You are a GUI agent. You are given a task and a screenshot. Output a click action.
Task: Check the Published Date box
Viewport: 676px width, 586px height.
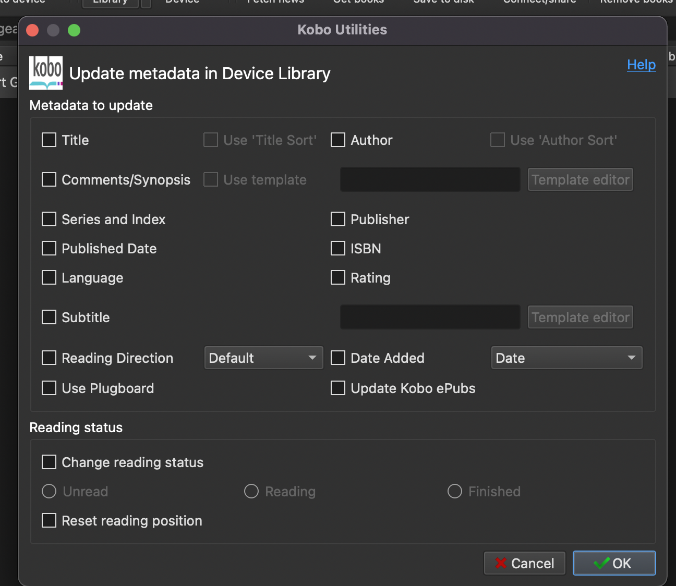[x=49, y=249]
